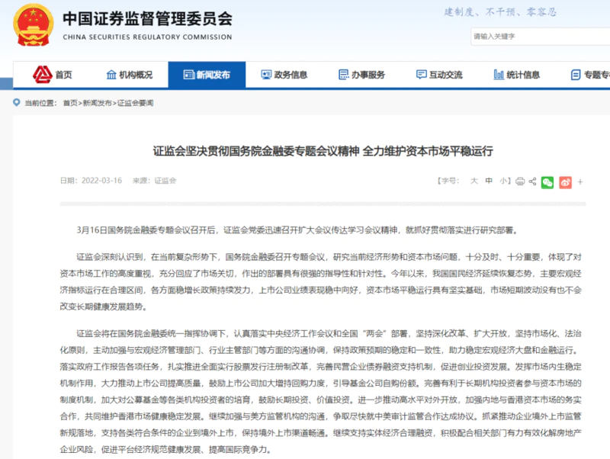
Task: Click the newspaper icon beside 新闻发布
Action: click(x=189, y=75)
